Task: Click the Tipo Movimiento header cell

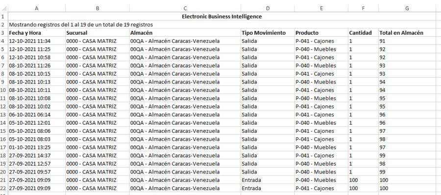Action: pos(268,33)
